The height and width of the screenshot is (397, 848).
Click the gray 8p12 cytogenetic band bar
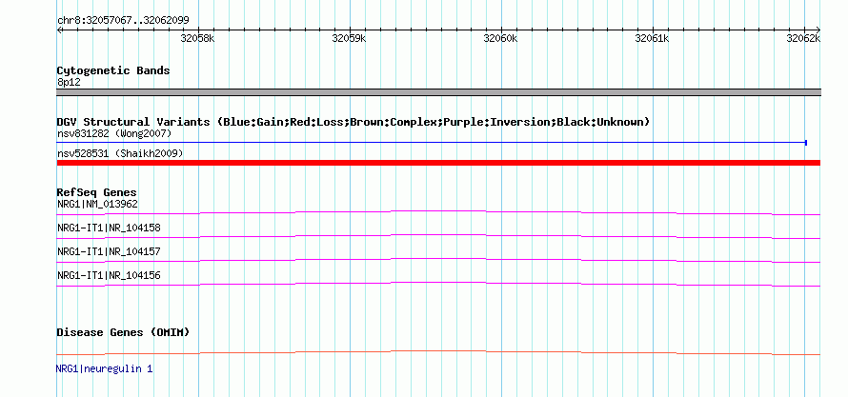coord(438,92)
